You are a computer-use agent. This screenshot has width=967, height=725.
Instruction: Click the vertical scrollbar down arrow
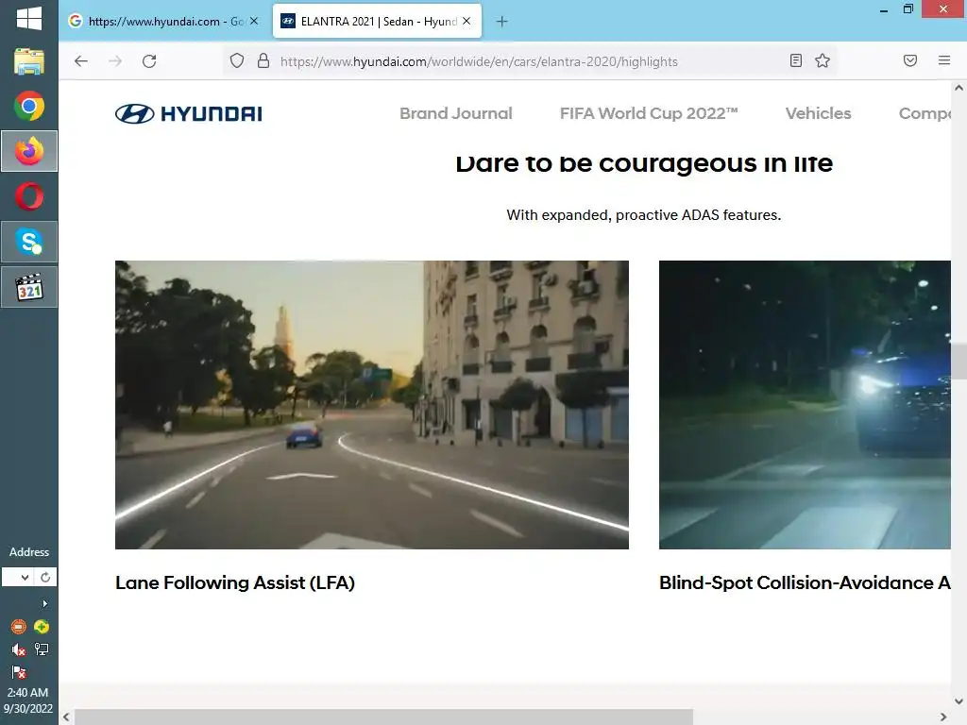(959, 701)
